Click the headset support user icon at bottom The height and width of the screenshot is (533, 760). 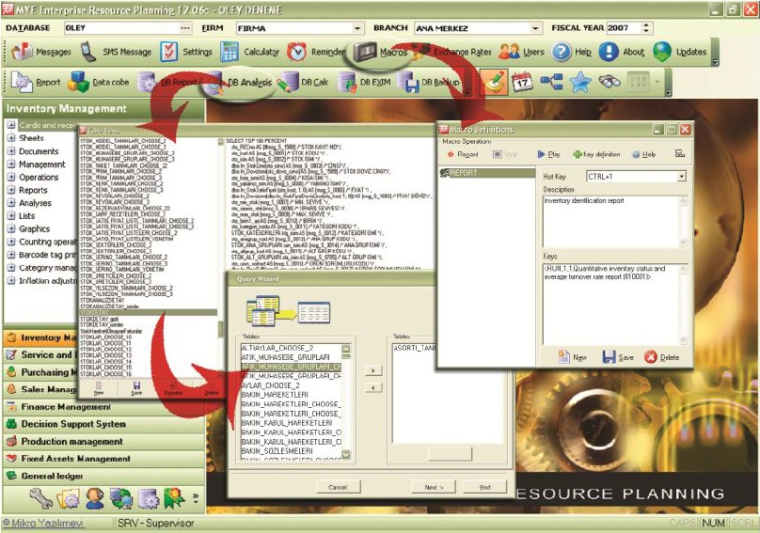pyautogui.click(x=94, y=497)
